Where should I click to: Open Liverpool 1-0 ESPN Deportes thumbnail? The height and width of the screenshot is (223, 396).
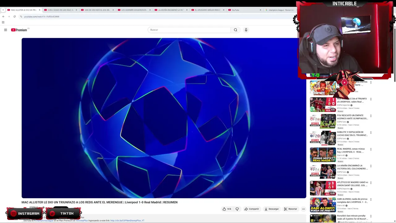click(323, 105)
